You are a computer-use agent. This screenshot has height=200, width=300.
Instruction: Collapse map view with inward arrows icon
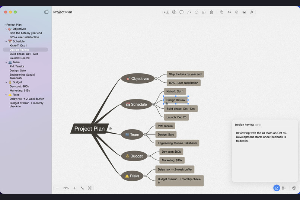[x=82, y=188]
